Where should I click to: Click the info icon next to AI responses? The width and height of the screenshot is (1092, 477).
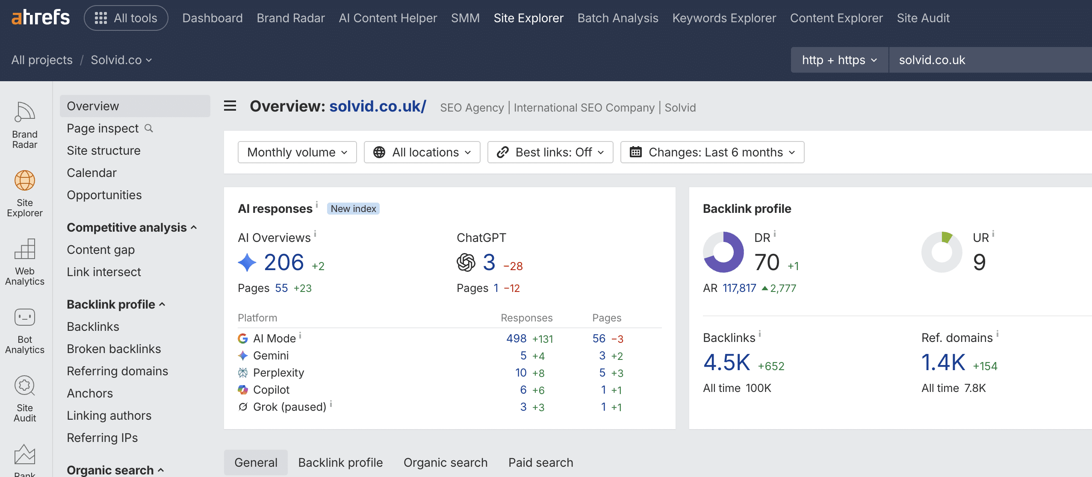pos(317,204)
